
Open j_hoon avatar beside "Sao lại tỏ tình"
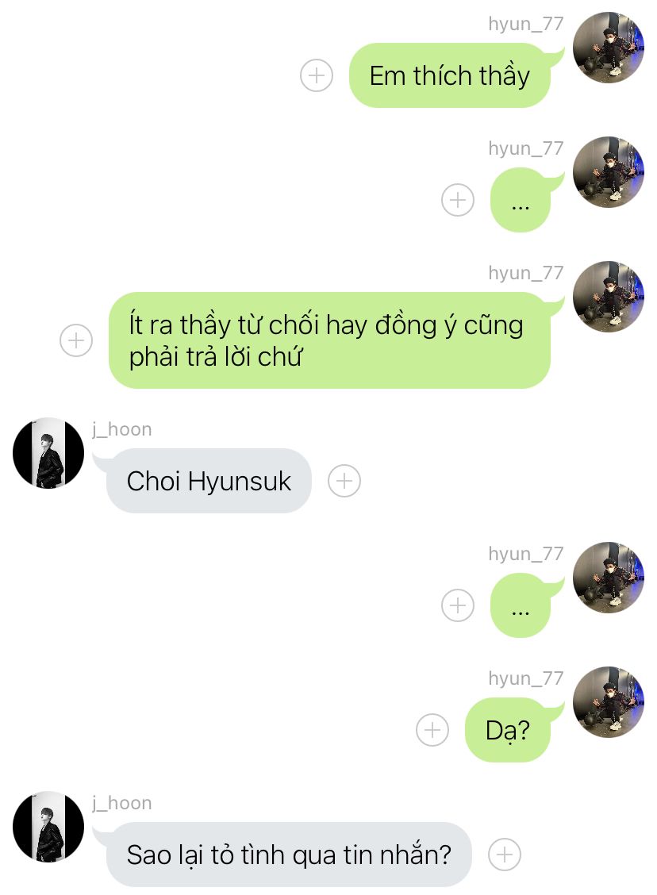[x=48, y=827]
